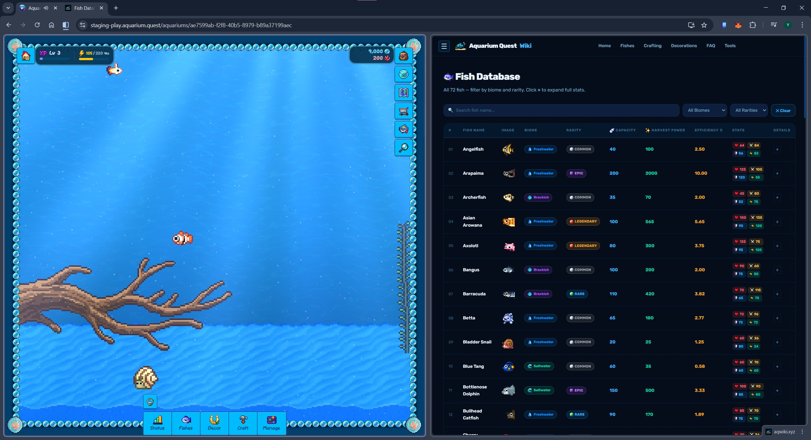Viewport: 811px width, 440px height.
Task: Open the Chrome three-dot menu
Action: pyautogui.click(x=802, y=25)
